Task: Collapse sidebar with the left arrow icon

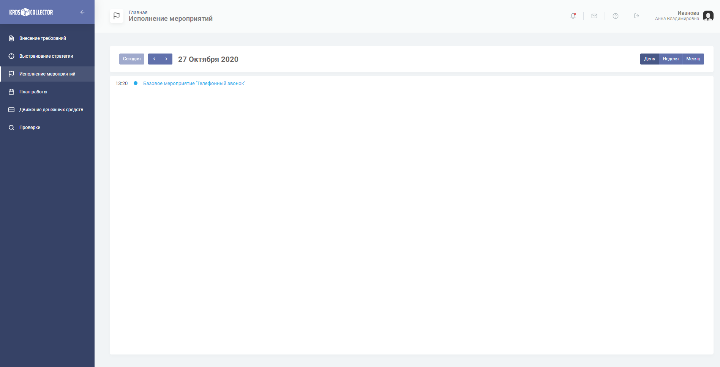Action: [x=82, y=12]
